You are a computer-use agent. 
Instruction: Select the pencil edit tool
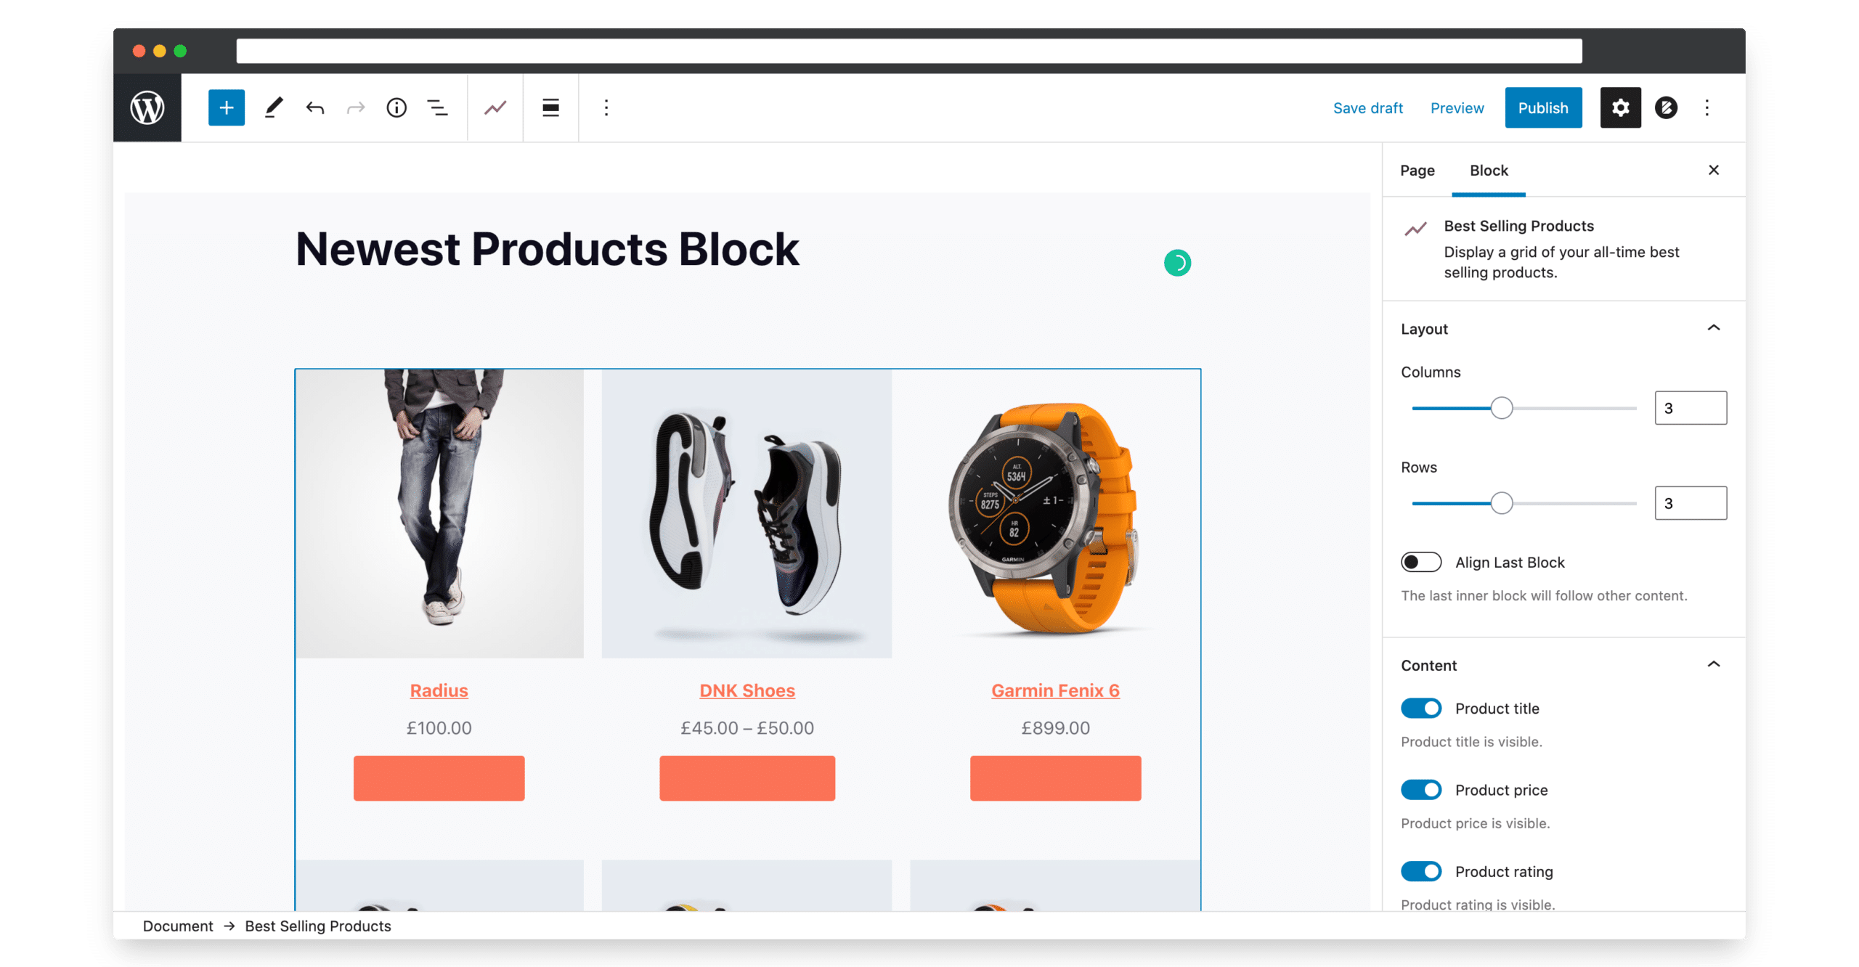coord(273,107)
